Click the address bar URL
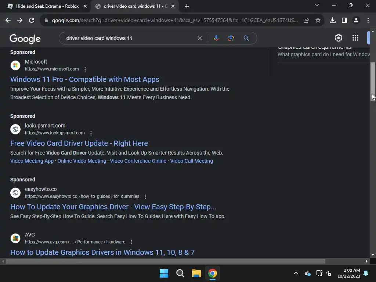The image size is (376, 282). [175, 21]
